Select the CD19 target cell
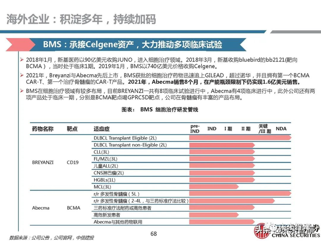Image resolution: width=321 pixels, height=241 pixels. coord(72,163)
